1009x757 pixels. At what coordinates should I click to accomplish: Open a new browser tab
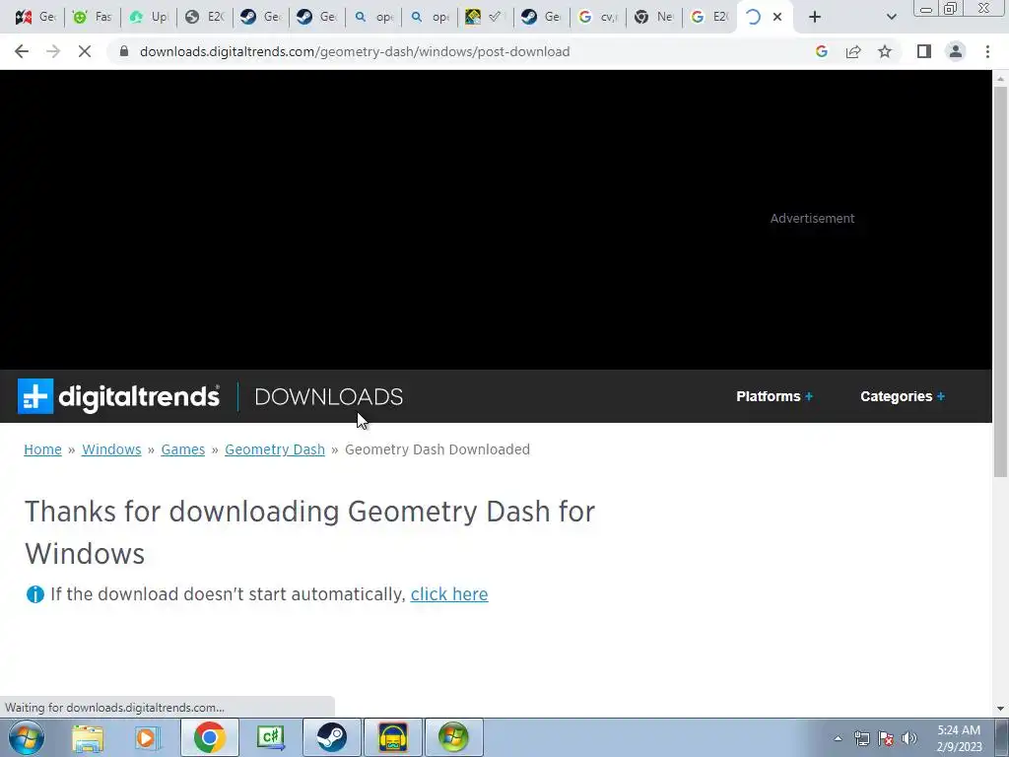tap(815, 17)
